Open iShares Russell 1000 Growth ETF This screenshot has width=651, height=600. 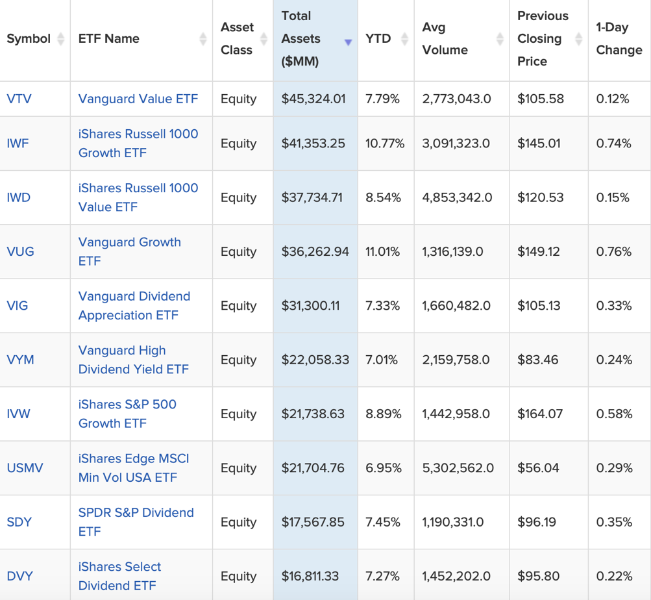(138, 144)
